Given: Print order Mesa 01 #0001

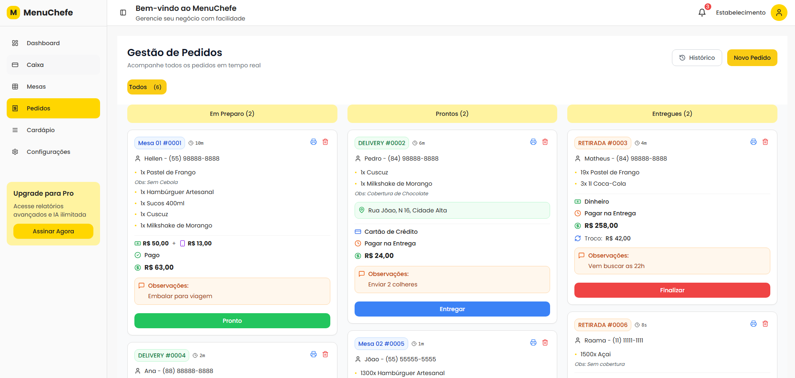Looking at the screenshot, I should click(314, 142).
